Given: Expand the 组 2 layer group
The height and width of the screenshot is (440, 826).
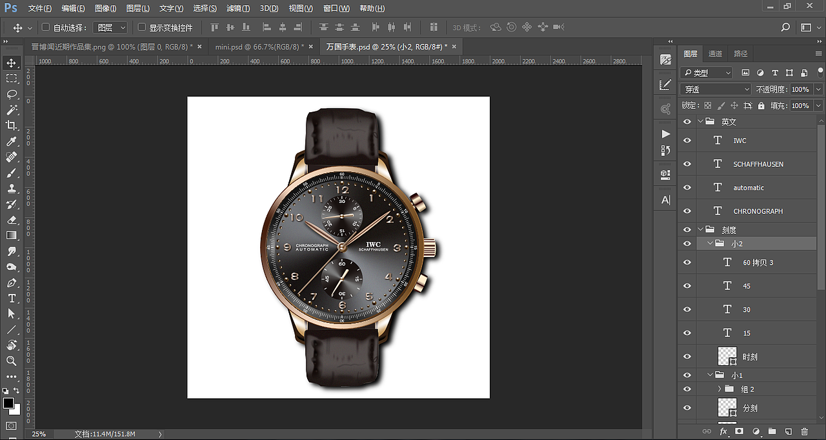Looking at the screenshot, I should (x=720, y=389).
